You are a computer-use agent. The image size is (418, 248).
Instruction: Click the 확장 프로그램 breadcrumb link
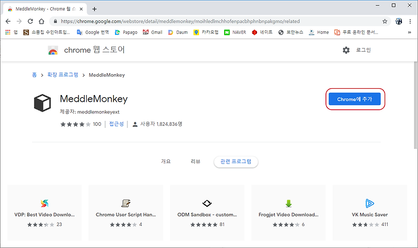(x=63, y=75)
